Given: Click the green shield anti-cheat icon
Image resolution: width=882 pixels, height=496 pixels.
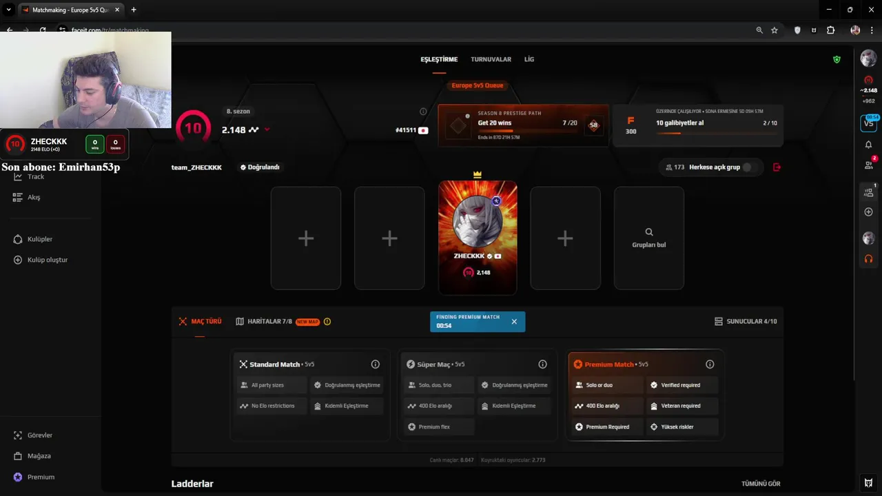Looking at the screenshot, I should [x=837, y=59].
